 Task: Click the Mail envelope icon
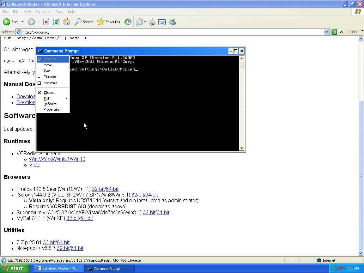[140, 22]
